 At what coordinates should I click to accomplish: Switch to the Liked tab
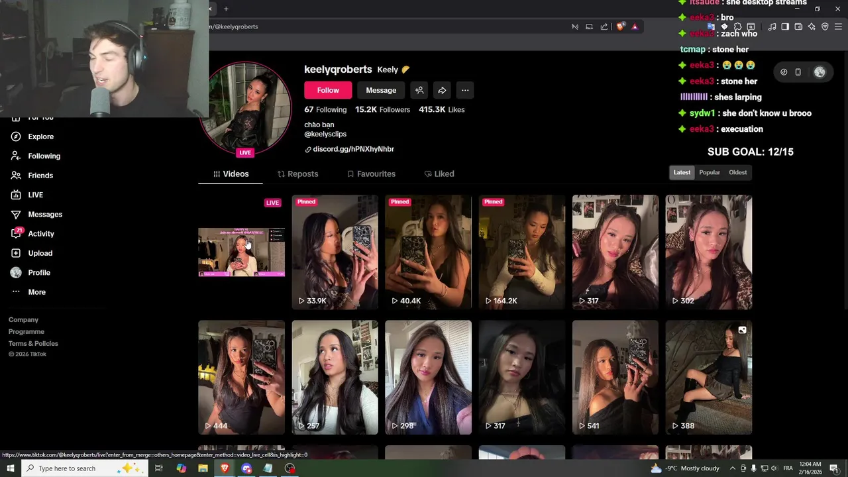439,174
